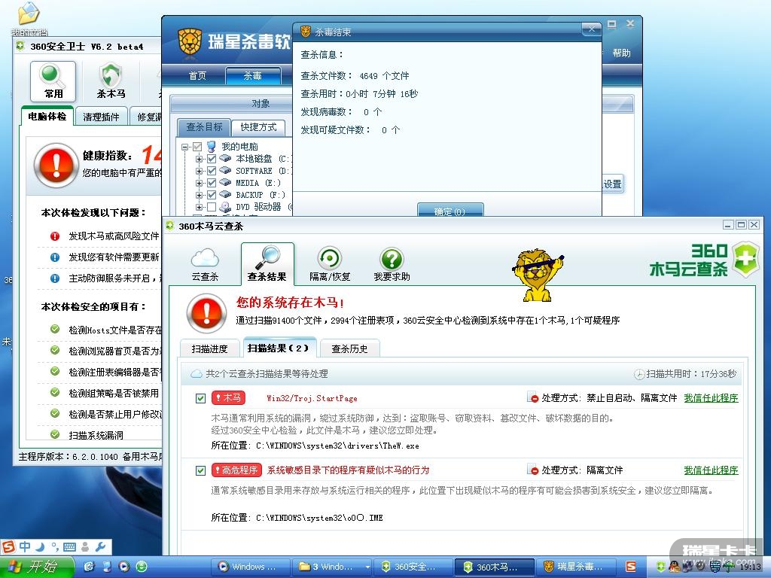Open 帮助 menu in Rising window
771x578 pixels.
621,53
